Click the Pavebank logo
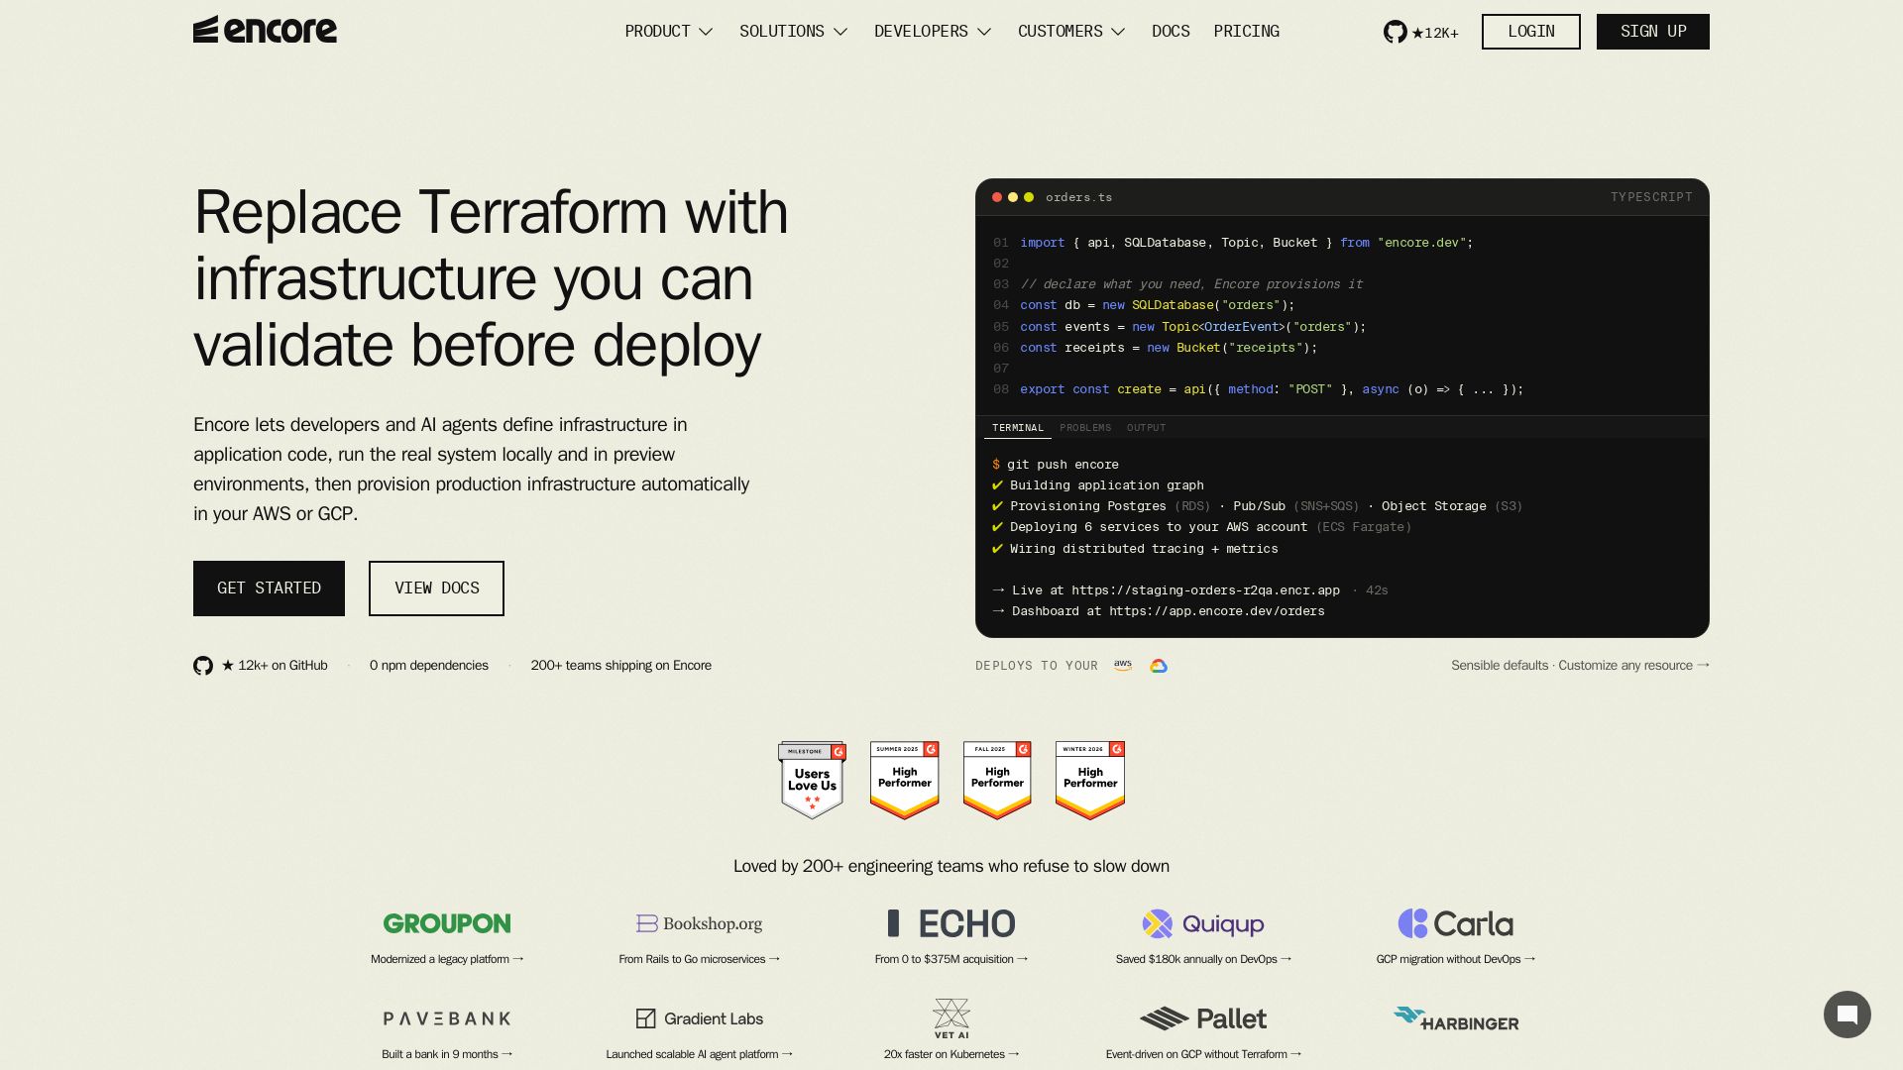1903x1070 pixels. tap(447, 1018)
